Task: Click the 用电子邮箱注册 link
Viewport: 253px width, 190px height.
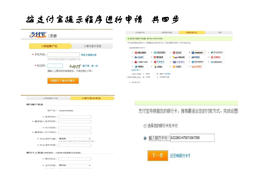Action: pos(89,55)
